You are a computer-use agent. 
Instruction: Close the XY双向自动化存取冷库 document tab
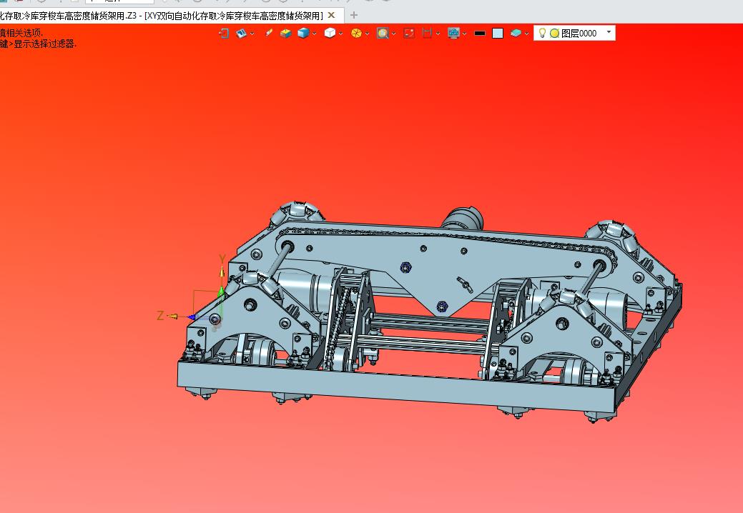point(332,15)
